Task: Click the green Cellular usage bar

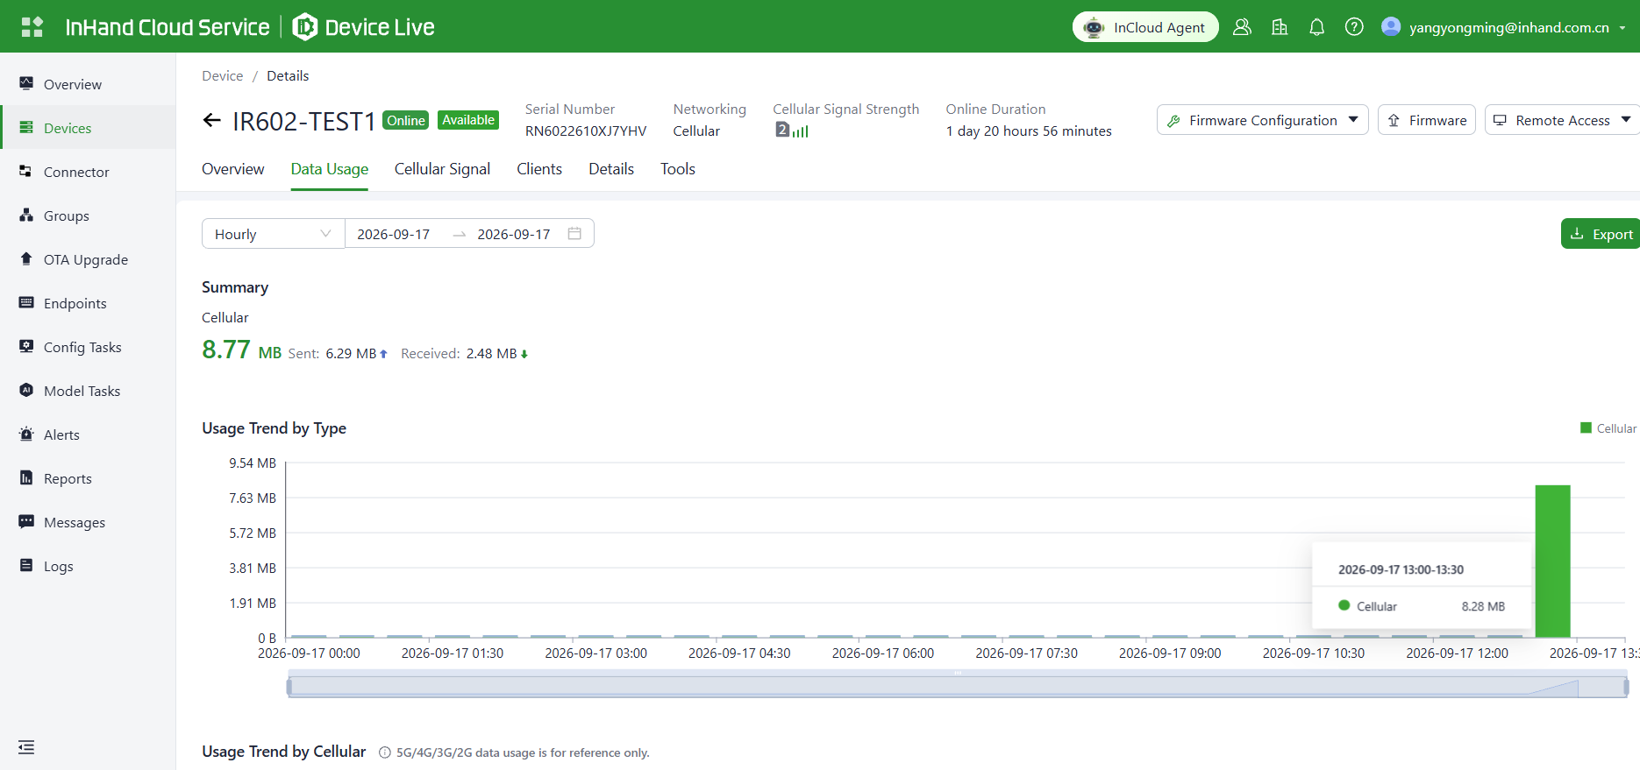Action: click(1552, 561)
